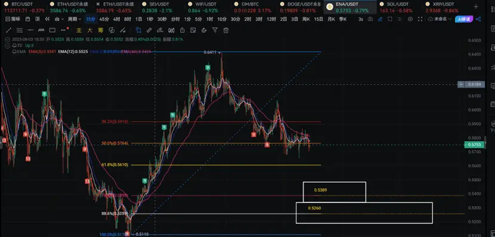Toggle the blue pencil drawing mode
This screenshot has width=495, height=237.
point(380,19)
